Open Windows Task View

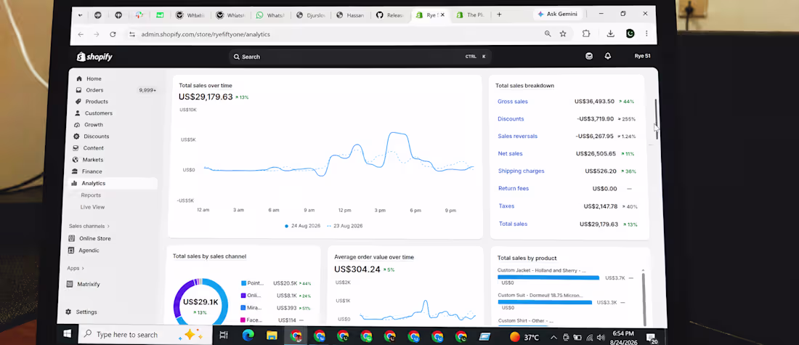pos(223,336)
